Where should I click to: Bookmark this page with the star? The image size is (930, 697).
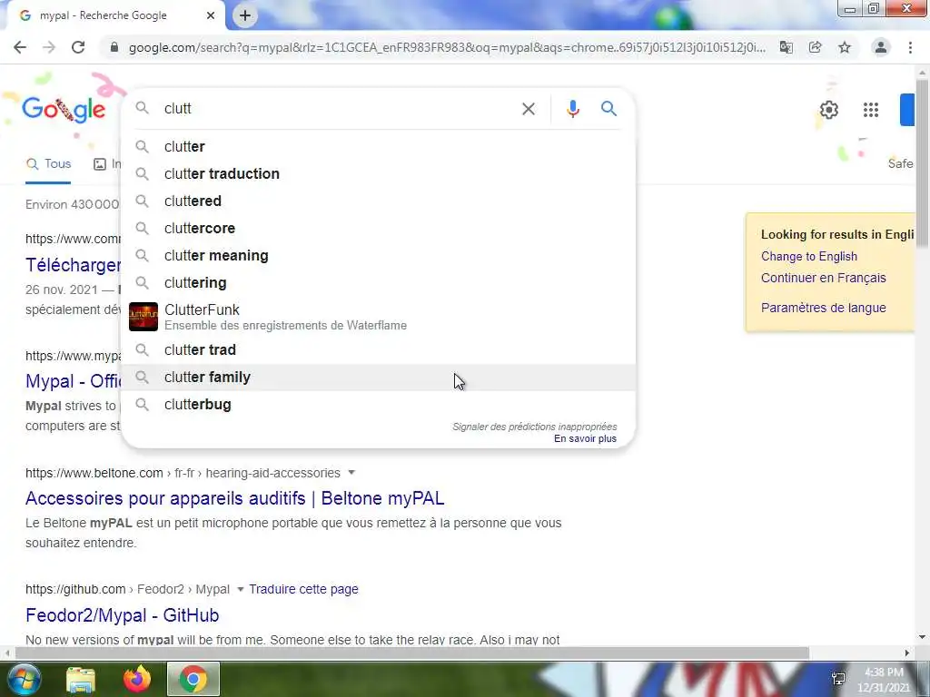845,47
